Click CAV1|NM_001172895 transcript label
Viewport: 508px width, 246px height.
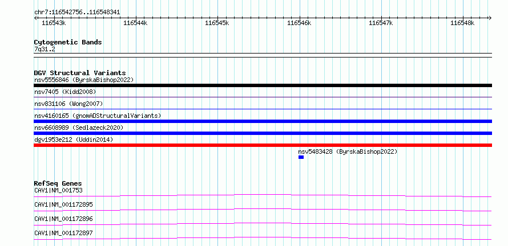tap(63, 204)
